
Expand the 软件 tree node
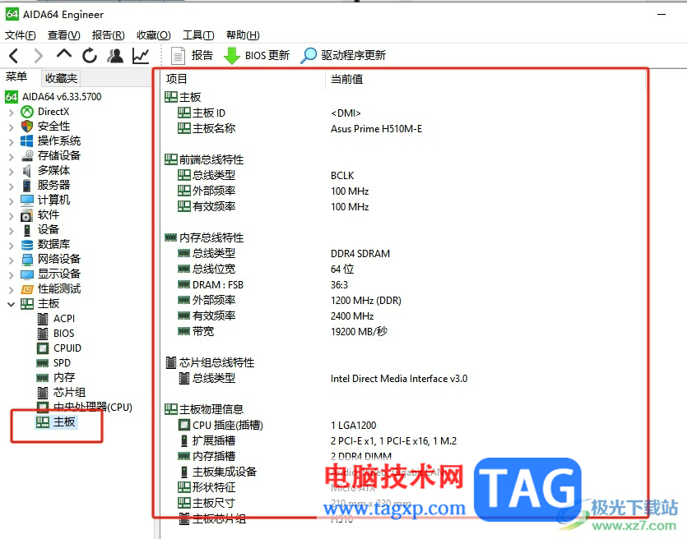pos(11,216)
